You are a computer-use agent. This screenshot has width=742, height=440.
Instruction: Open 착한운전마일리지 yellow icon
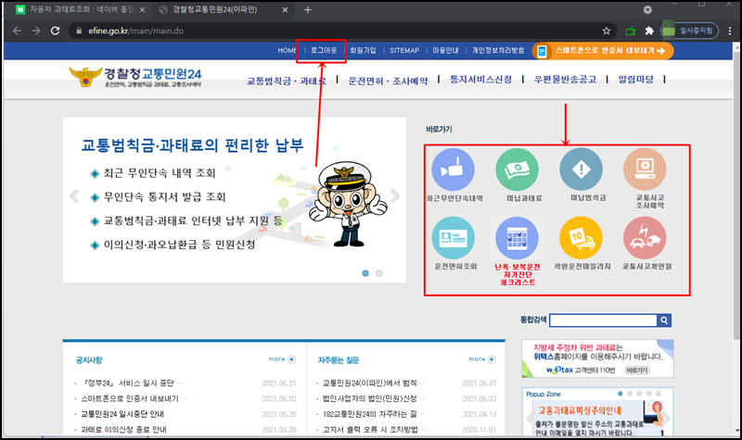(581, 238)
